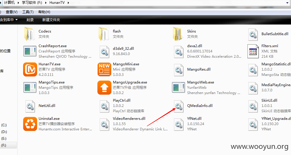
Task: Click the YfNet.dll file name
Action: pos(194,119)
